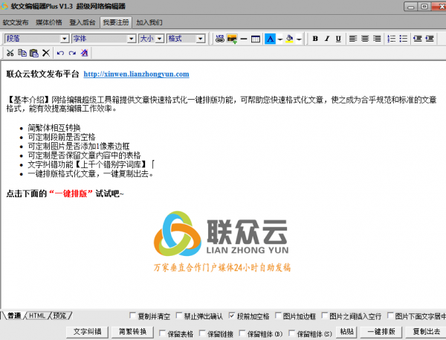Image resolution: width=446 pixels, height=340 pixels.
Task: Enable the 保留链接 checkbox
Action: pos(202,333)
